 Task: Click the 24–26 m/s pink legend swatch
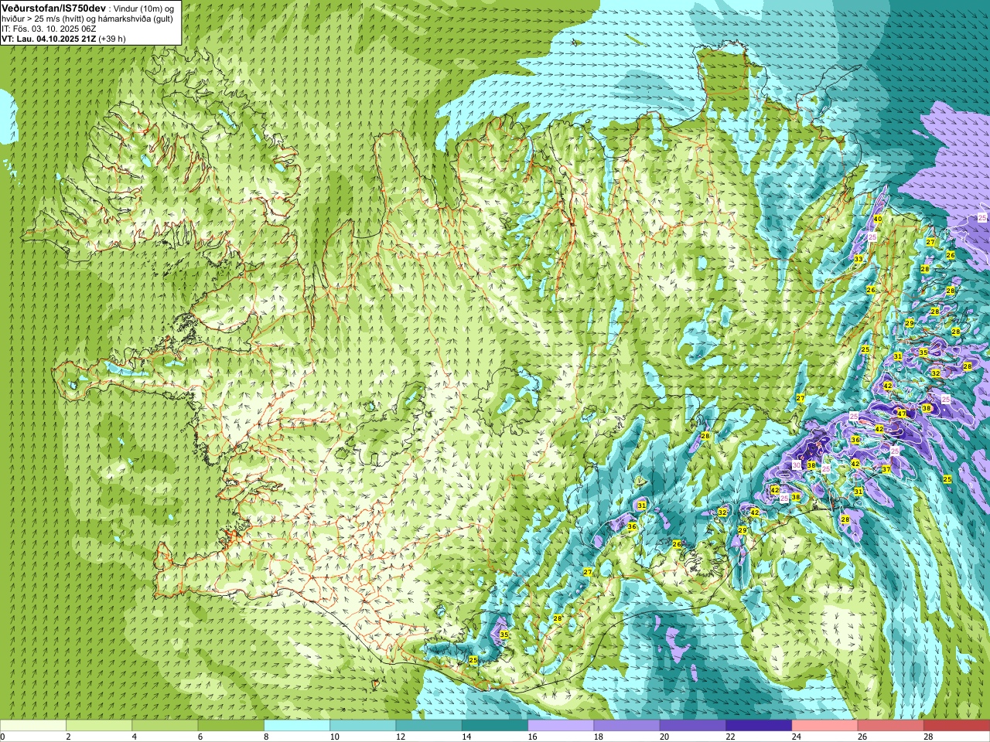[825, 726]
